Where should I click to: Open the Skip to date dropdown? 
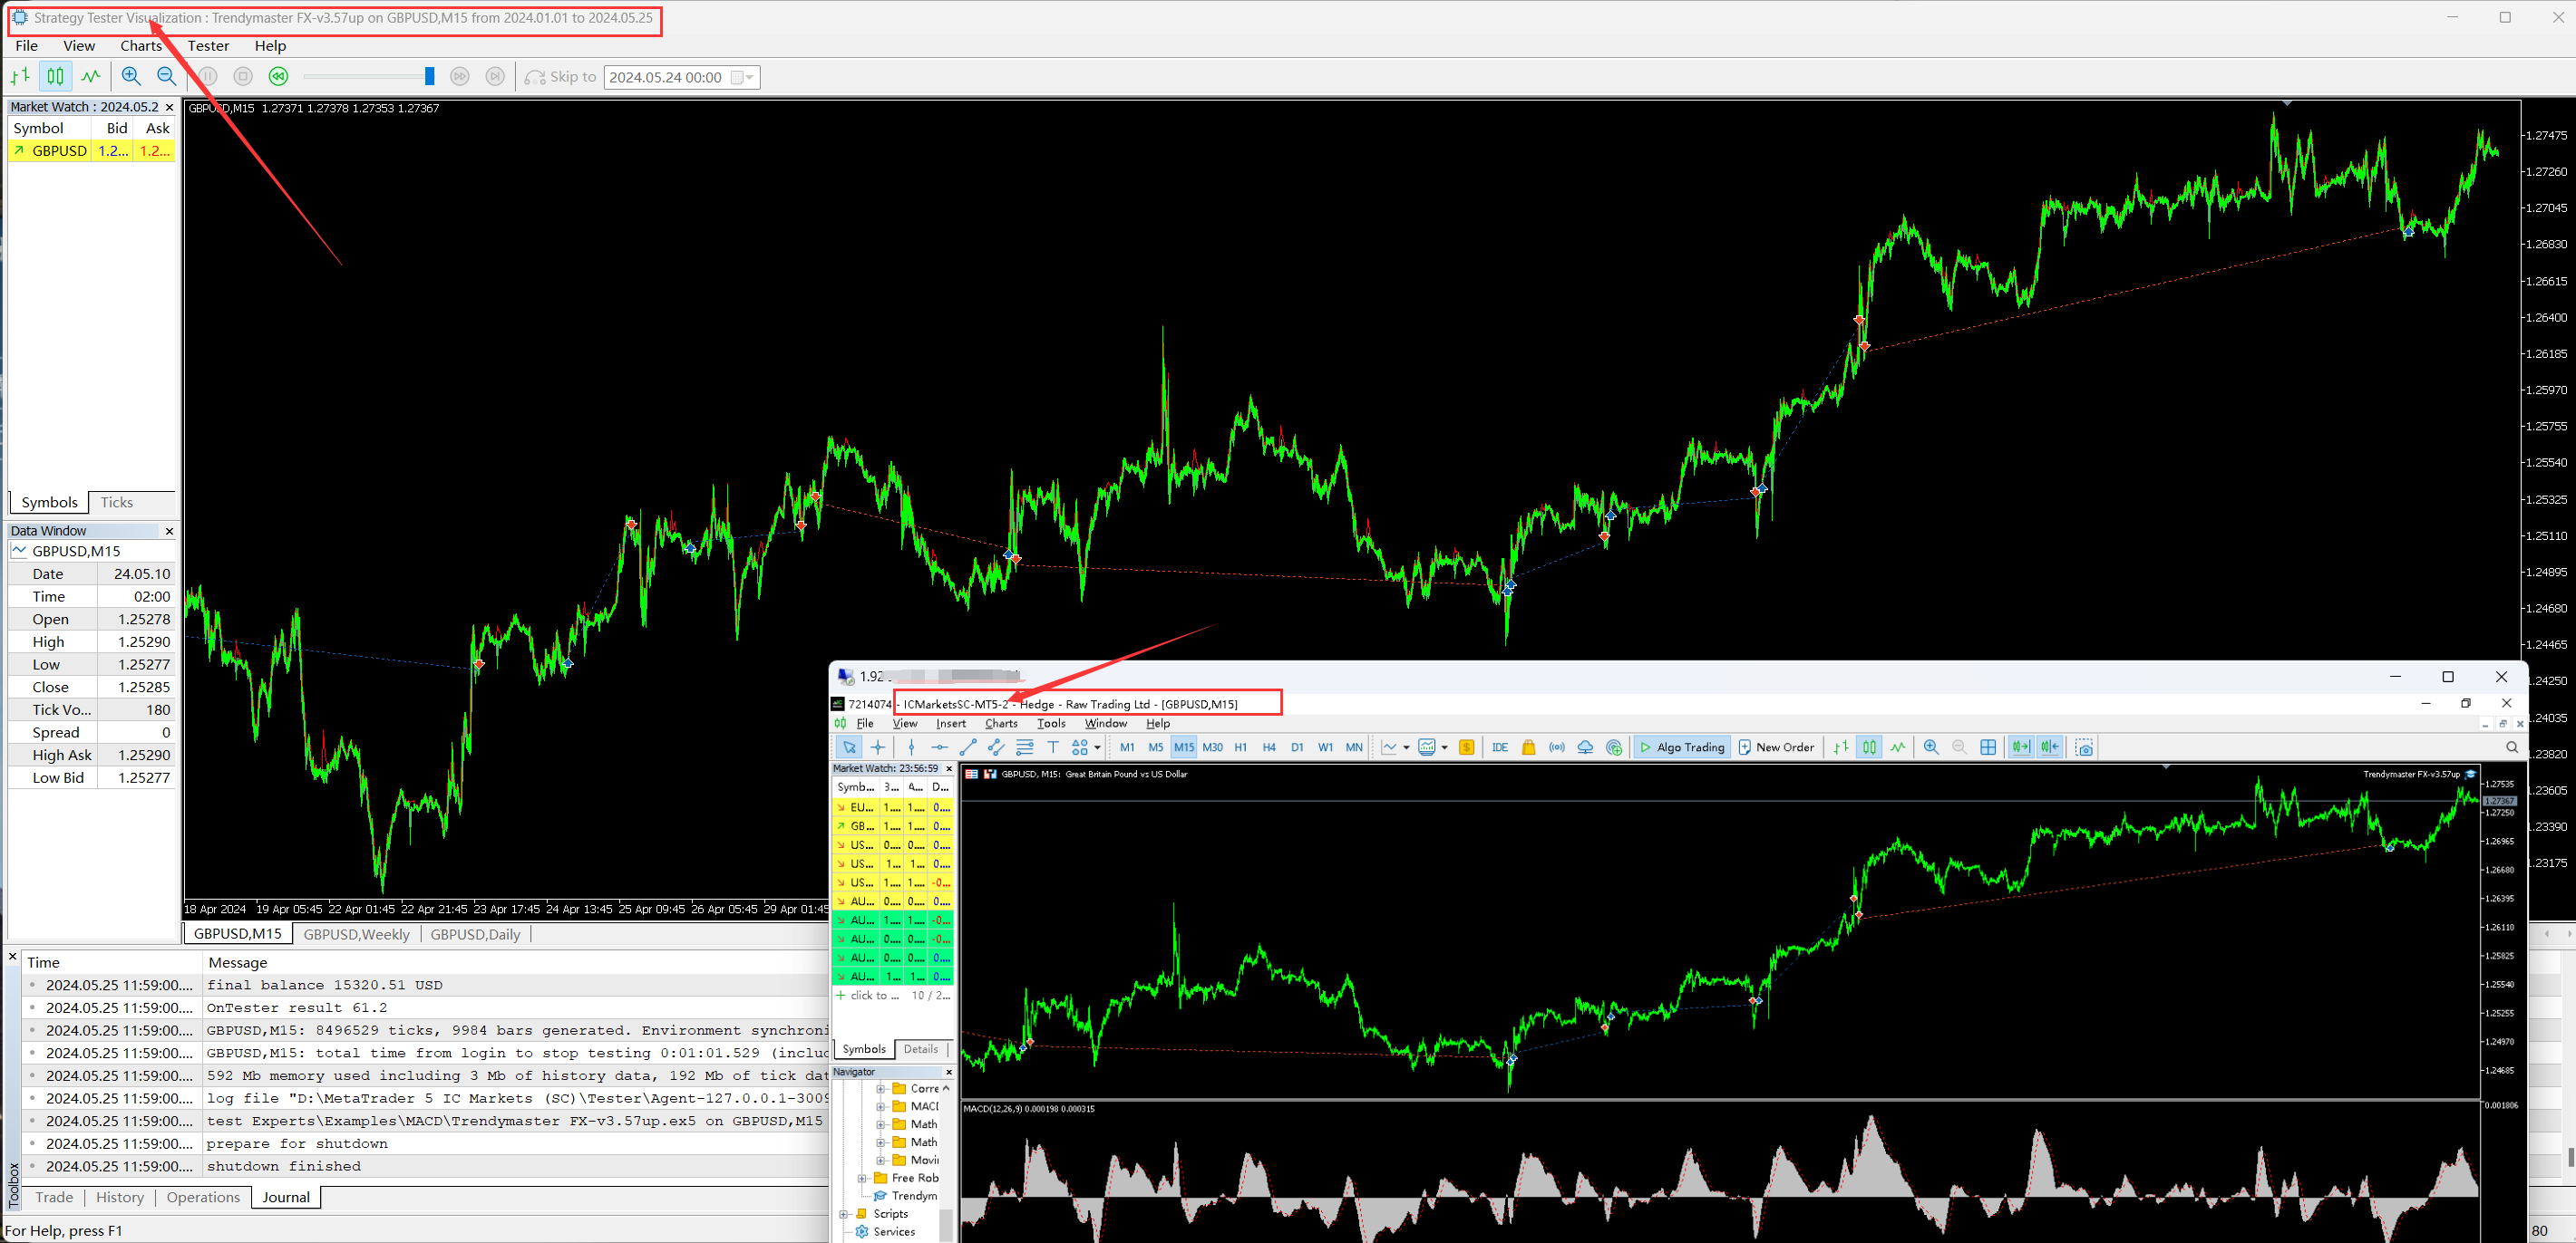(x=748, y=78)
